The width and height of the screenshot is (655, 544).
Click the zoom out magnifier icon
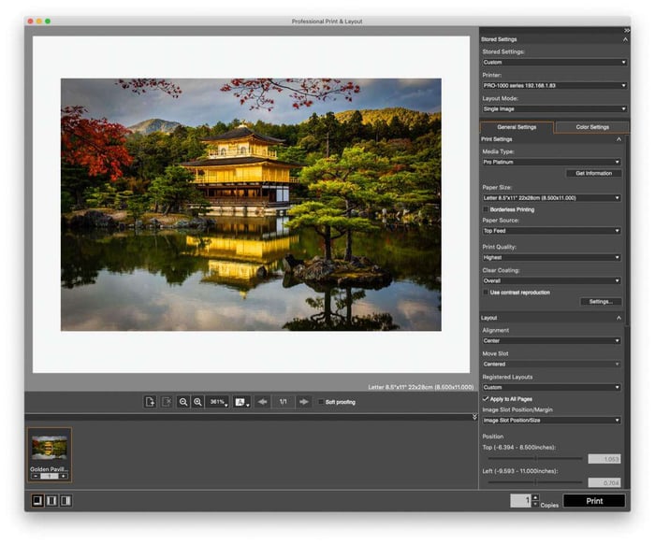tap(183, 402)
